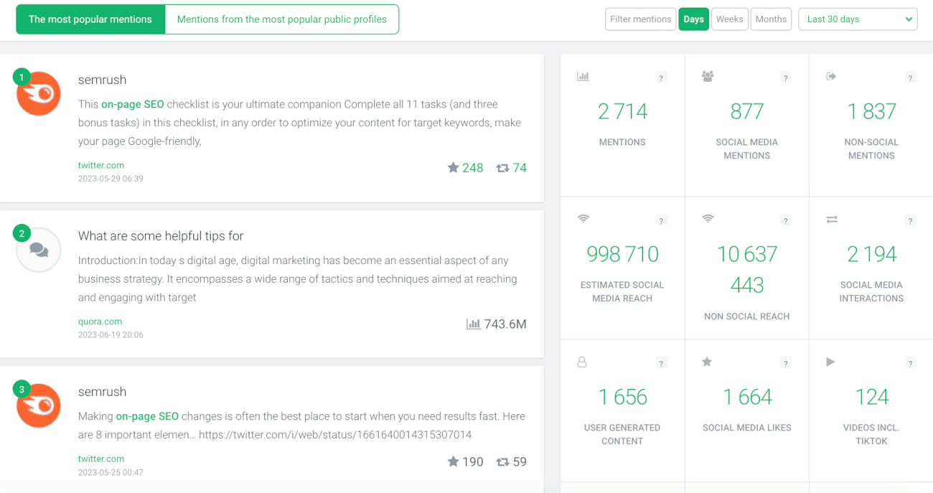Switch to the Weeks view
The image size is (933, 493).
pyautogui.click(x=729, y=19)
